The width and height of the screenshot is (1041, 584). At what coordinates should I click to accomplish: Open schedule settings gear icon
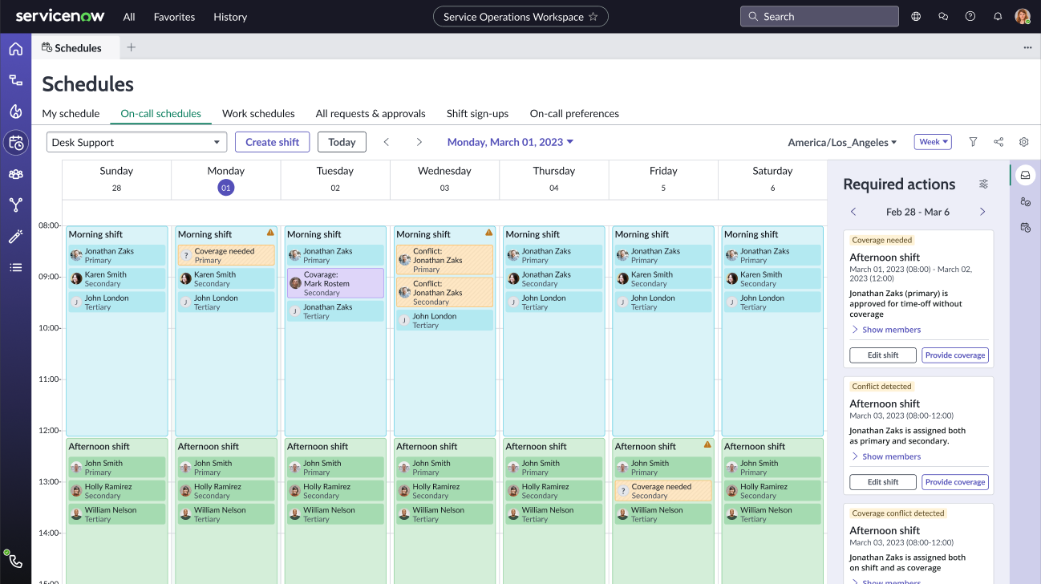(1024, 142)
